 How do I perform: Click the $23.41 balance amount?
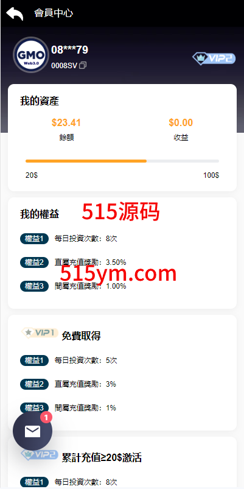[66, 122]
